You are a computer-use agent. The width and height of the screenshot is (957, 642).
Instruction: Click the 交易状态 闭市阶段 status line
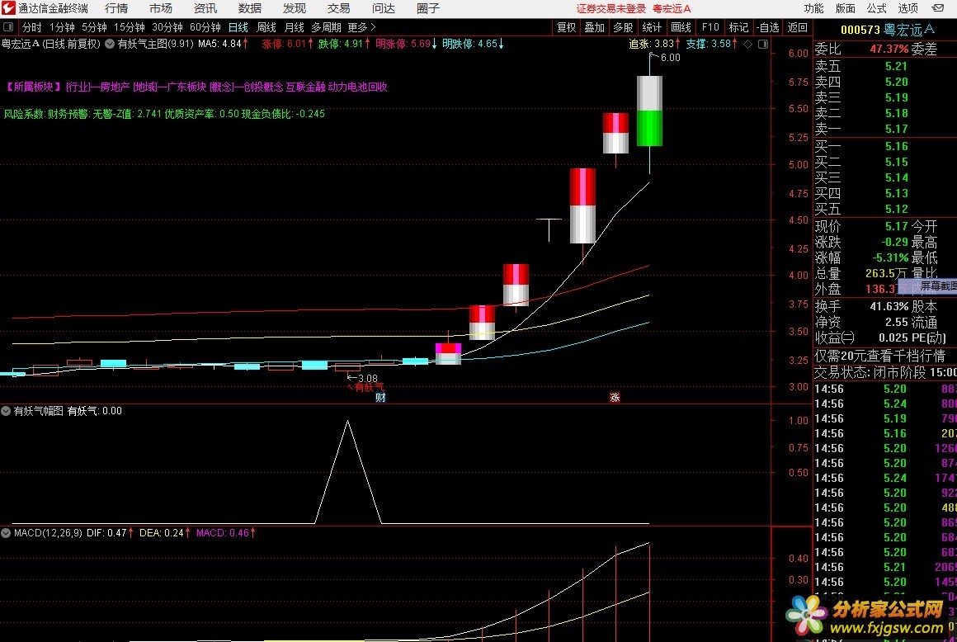885,371
